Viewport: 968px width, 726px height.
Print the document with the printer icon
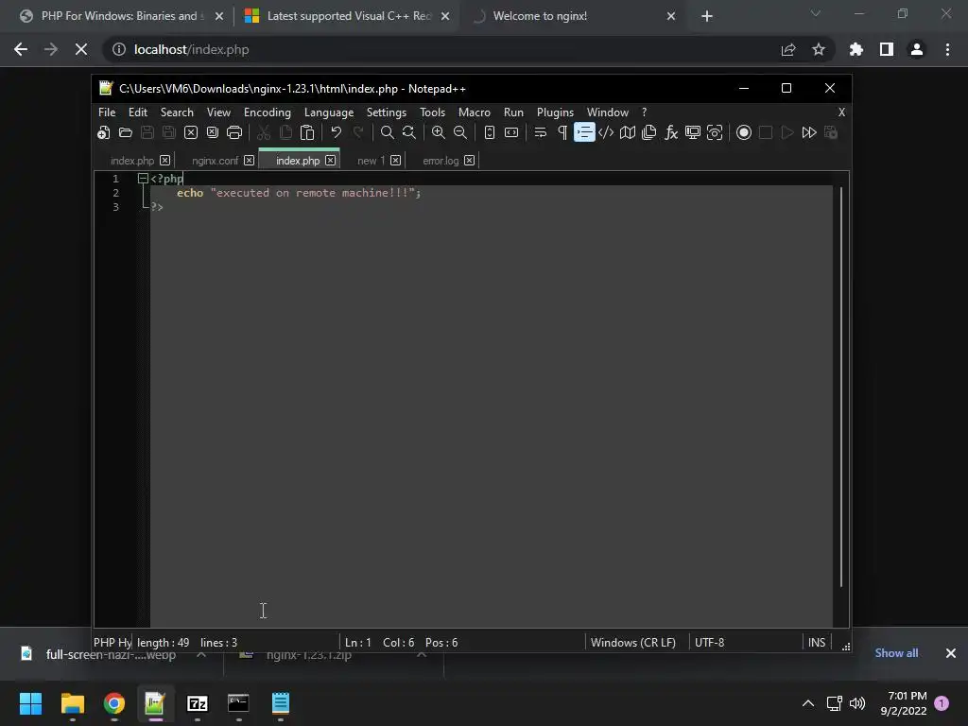(234, 132)
